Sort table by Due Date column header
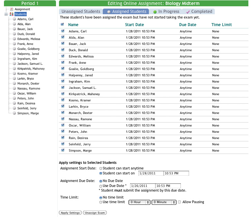Screen dimensions: 252x217 (187, 25)
